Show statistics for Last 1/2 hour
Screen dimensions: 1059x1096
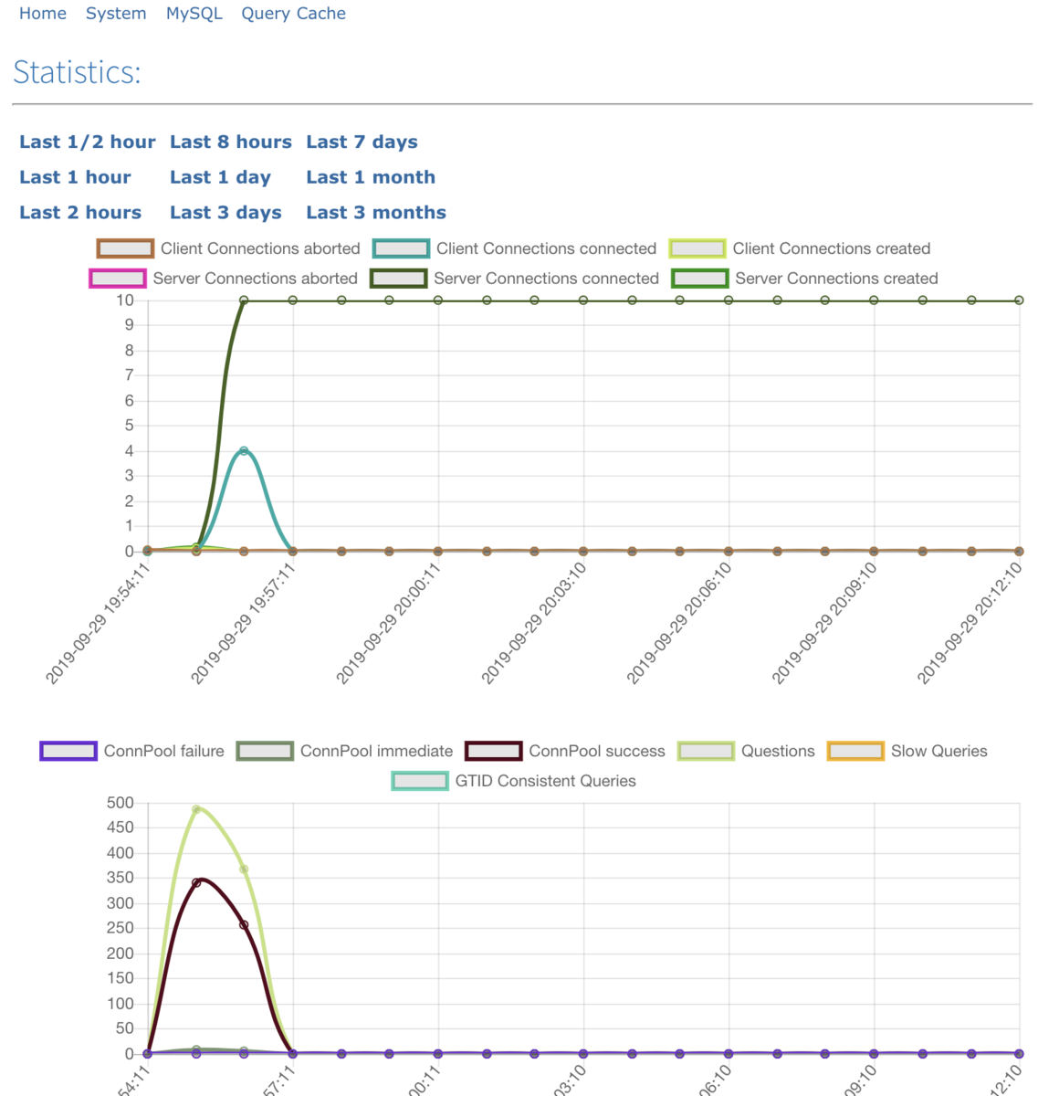click(x=88, y=142)
